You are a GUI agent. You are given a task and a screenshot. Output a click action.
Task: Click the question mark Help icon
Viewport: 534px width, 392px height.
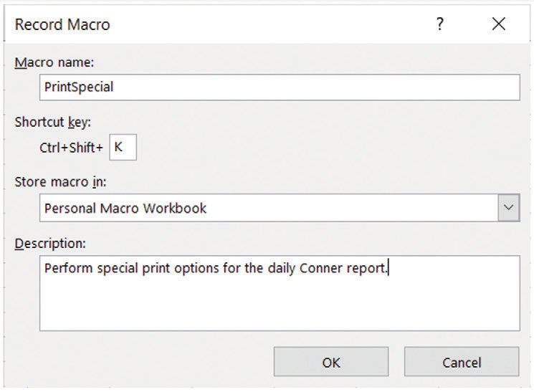click(440, 24)
